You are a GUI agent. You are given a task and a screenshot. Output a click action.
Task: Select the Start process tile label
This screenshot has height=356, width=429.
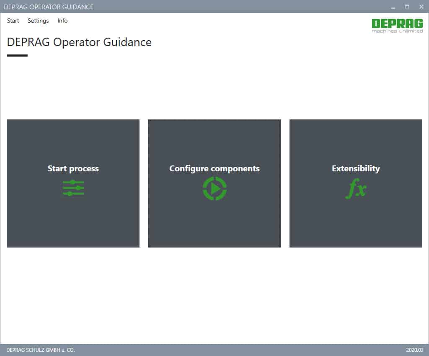click(73, 168)
